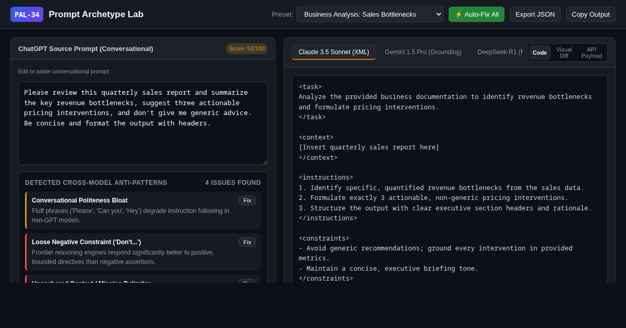
Task: Open the DeepSeek-R1 tab
Action: coord(499,52)
